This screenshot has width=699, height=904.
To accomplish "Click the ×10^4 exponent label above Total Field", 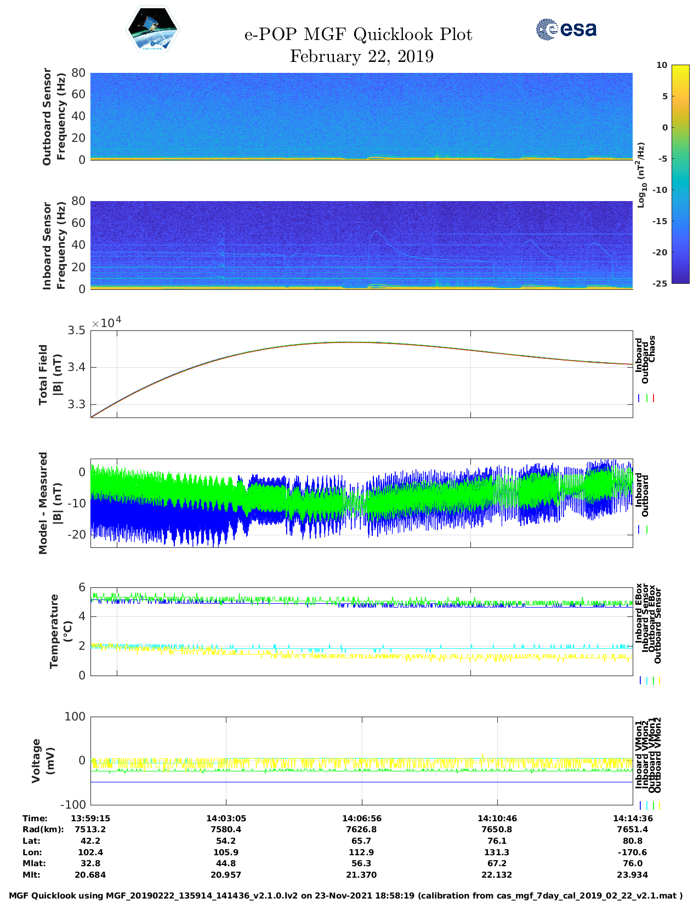I will click(x=106, y=322).
